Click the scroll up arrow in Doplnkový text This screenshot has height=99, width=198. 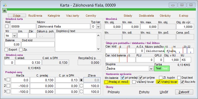tap(98, 36)
